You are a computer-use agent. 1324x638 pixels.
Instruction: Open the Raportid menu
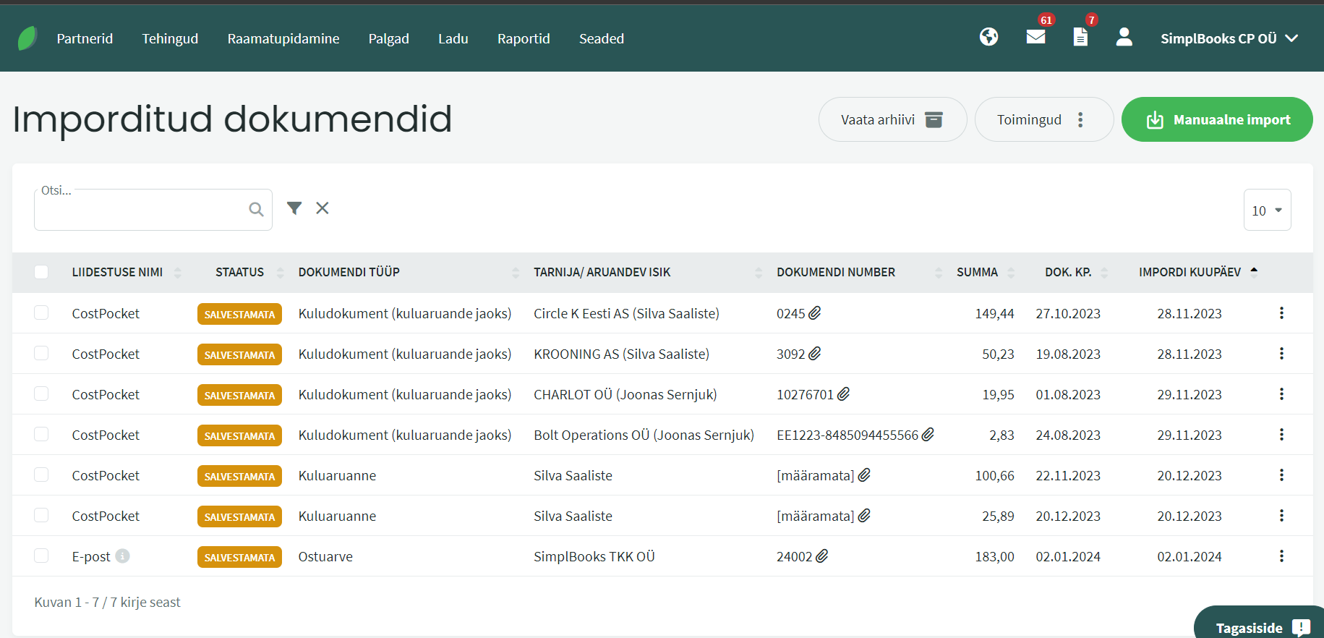pos(524,38)
